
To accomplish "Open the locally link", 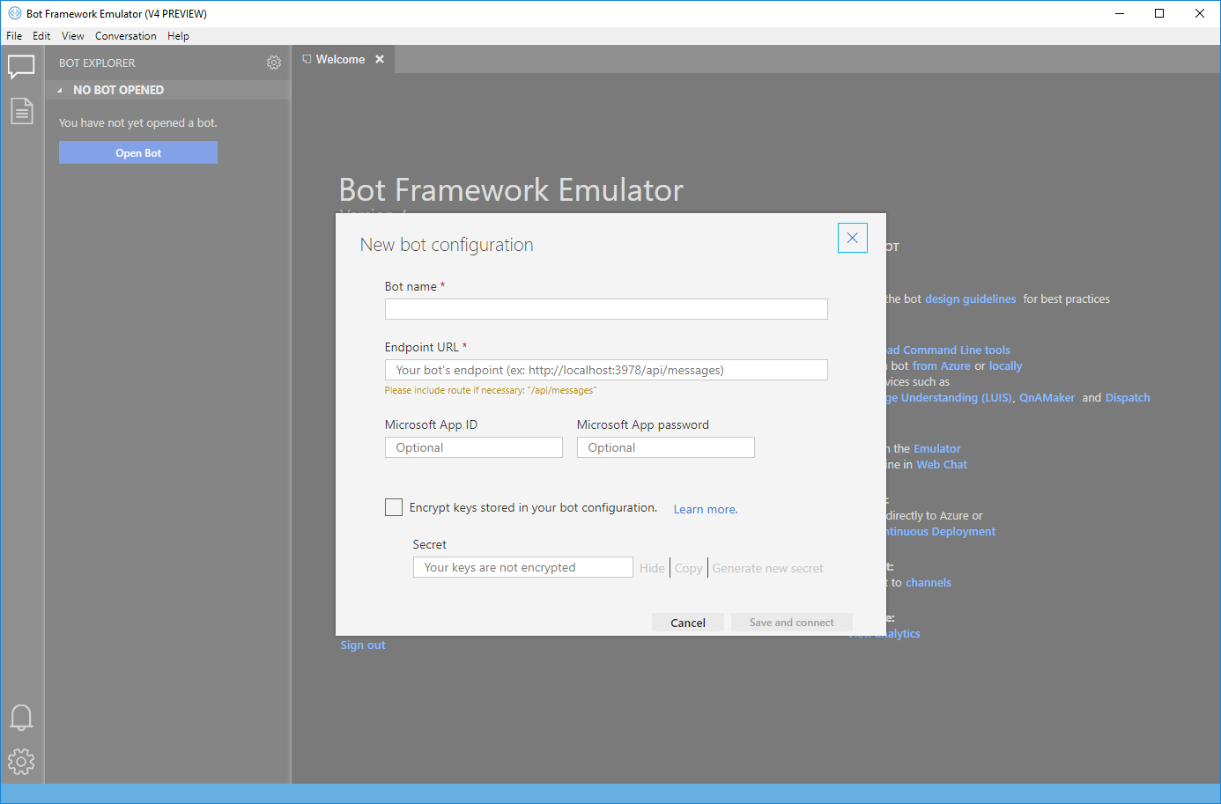I will (1005, 366).
